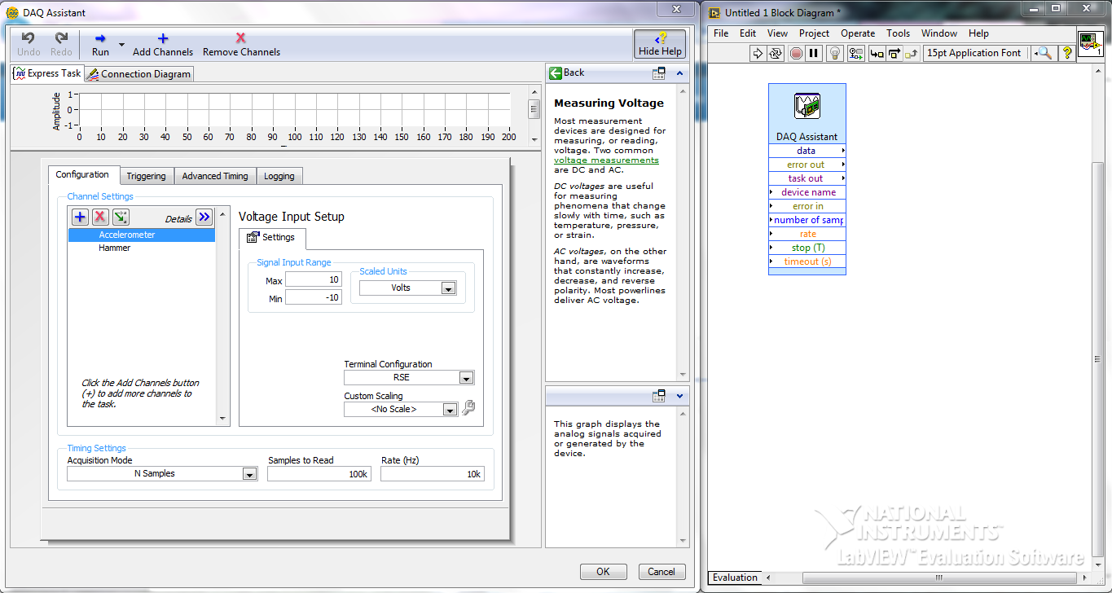
Task: Click the VI icon pane in Block Diagram corner
Action: (x=1091, y=45)
